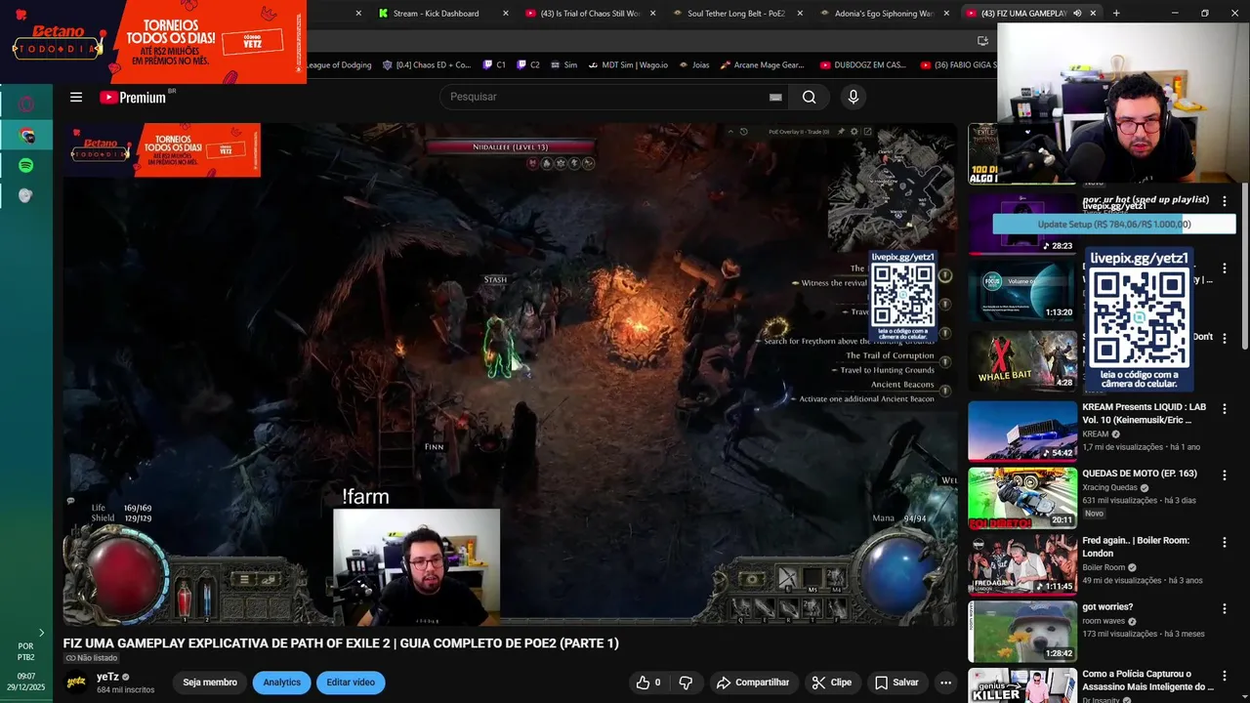Switch to Is Trial of Chaos tab

(590, 14)
